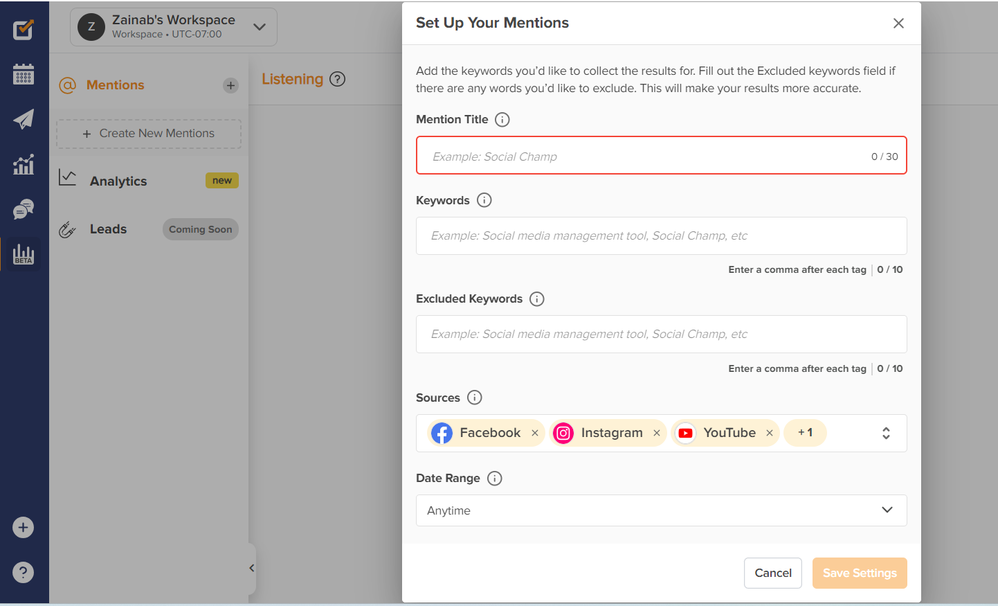Click the info icon next to Keywords
Screen dimensions: 998x606
[x=484, y=200]
